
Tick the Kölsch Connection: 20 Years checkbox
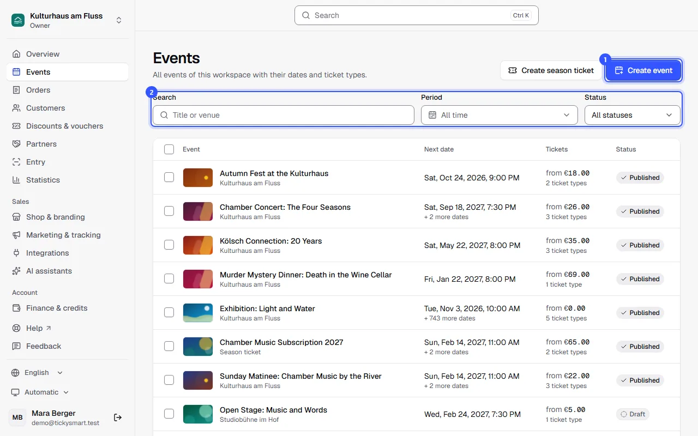(x=169, y=245)
